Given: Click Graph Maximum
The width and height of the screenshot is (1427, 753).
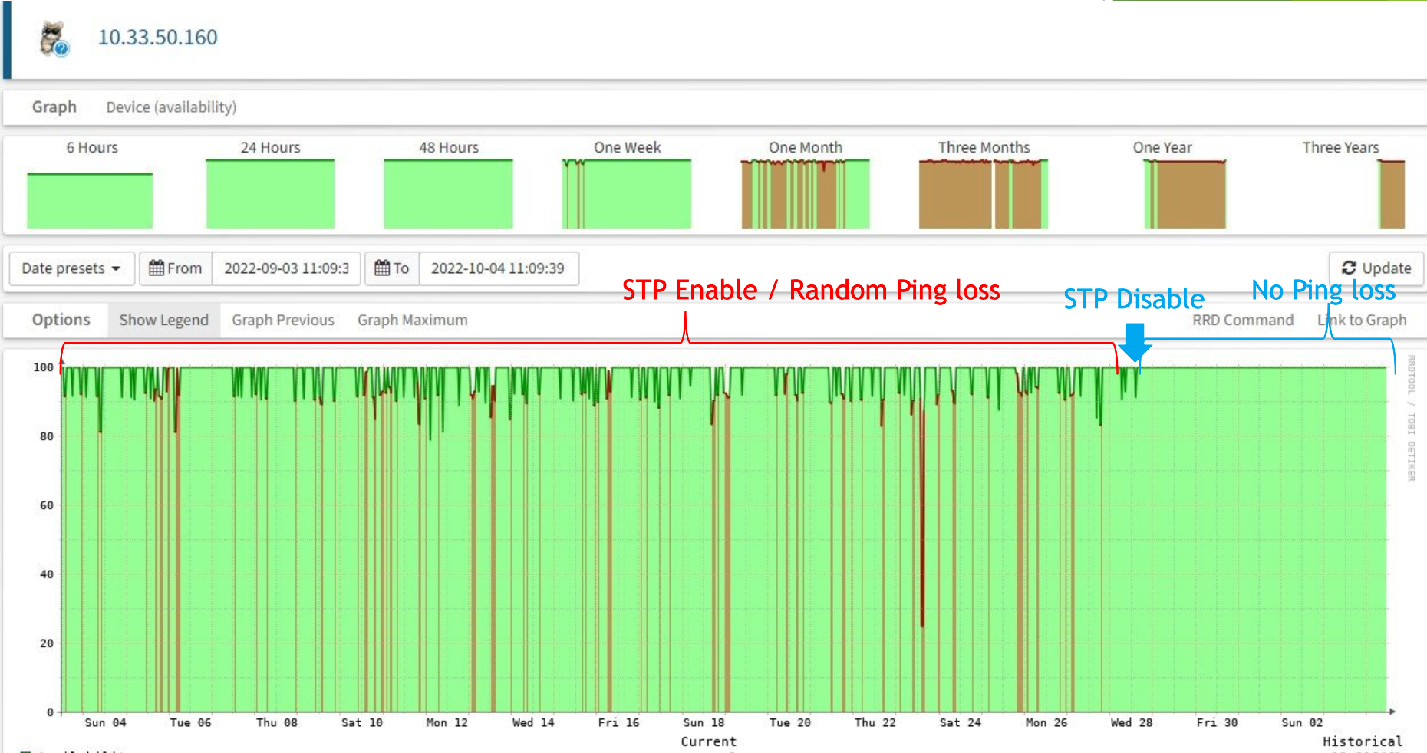Looking at the screenshot, I should 412,320.
